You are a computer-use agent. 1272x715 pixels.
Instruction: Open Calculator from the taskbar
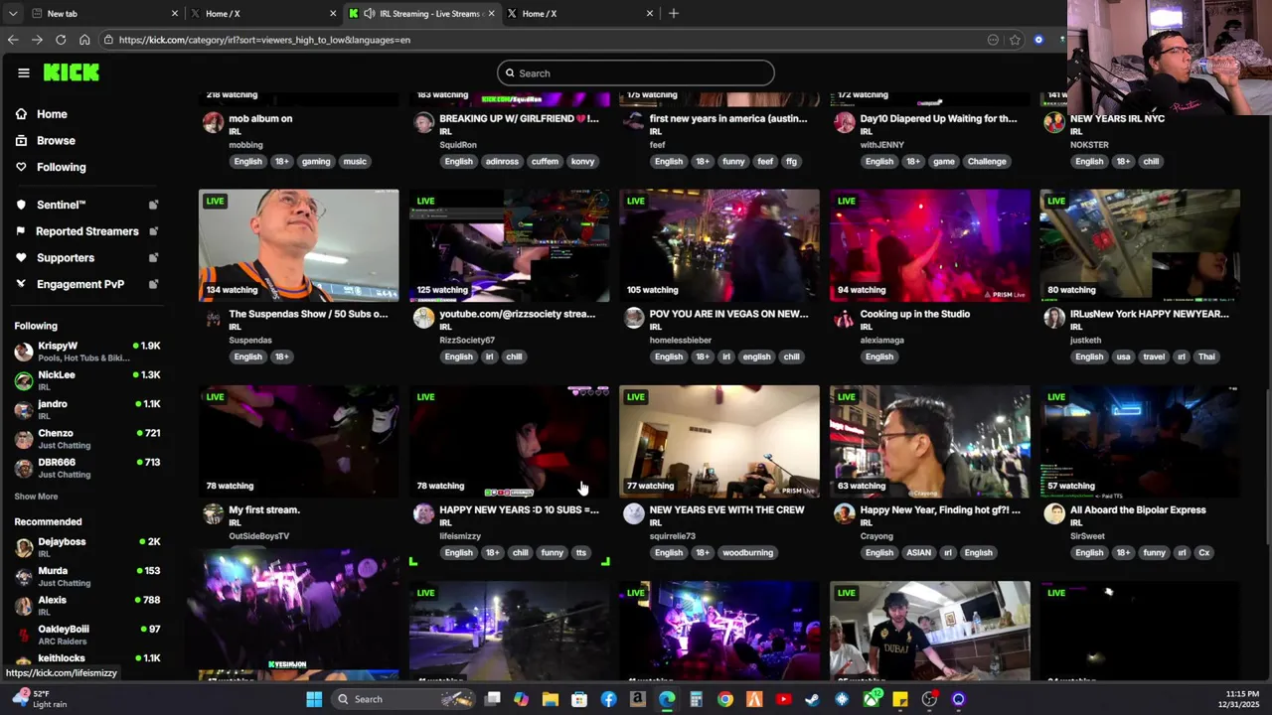point(697,699)
